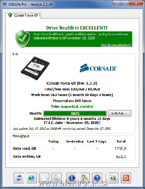The width and height of the screenshot is (145, 189).
Task: Click the Corsair brand logo
Action: click(x=98, y=68)
